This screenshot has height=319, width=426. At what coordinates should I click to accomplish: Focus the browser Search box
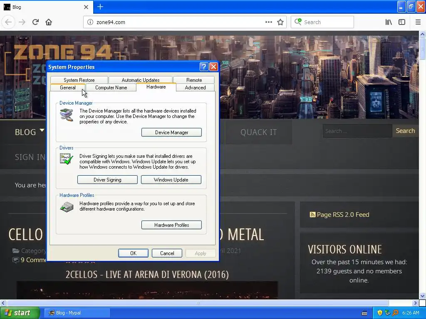(x=322, y=22)
